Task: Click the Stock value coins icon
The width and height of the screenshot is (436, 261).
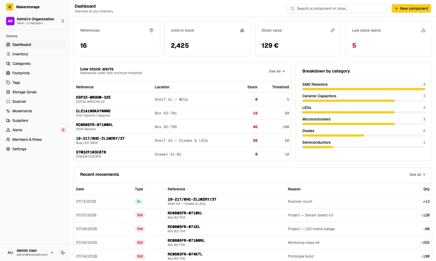Action: click(333, 30)
